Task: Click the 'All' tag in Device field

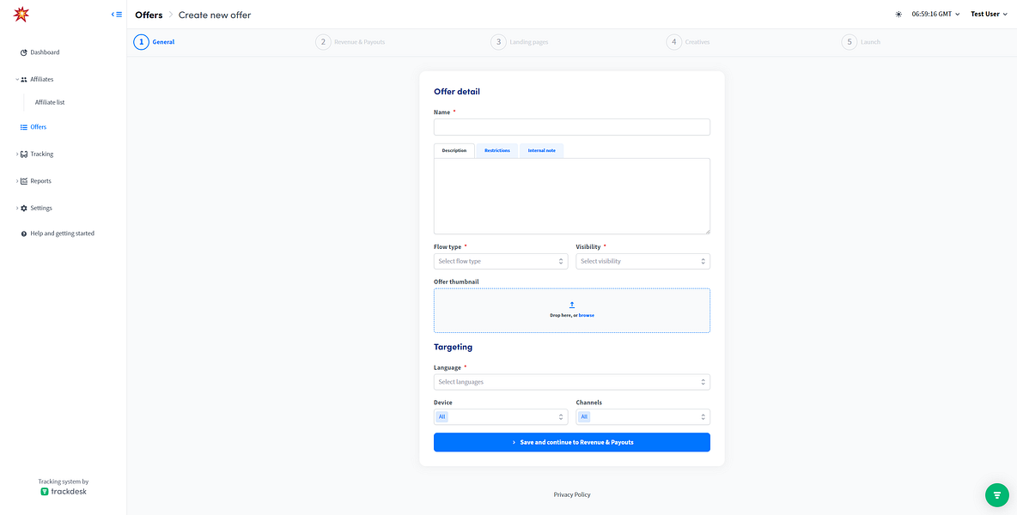Action: click(x=442, y=416)
